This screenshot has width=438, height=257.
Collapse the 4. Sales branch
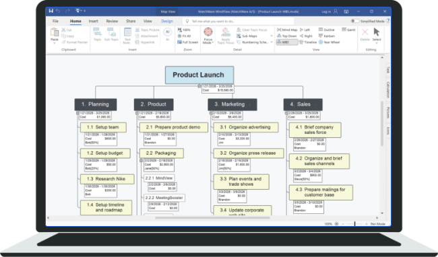[x=286, y=113]
